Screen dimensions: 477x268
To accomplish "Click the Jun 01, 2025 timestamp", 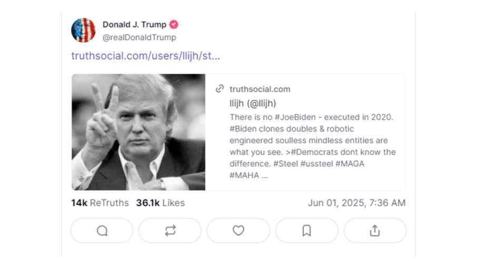I will pos(357,203).
